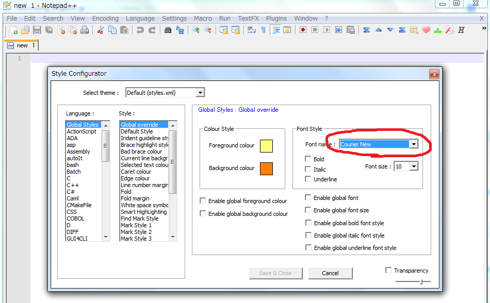Tick Enable global font size checkbox
Screen dimensions: 490x303
click(x=308, y=210)
